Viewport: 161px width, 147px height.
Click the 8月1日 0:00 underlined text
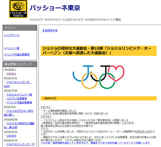tap(143, 132)
